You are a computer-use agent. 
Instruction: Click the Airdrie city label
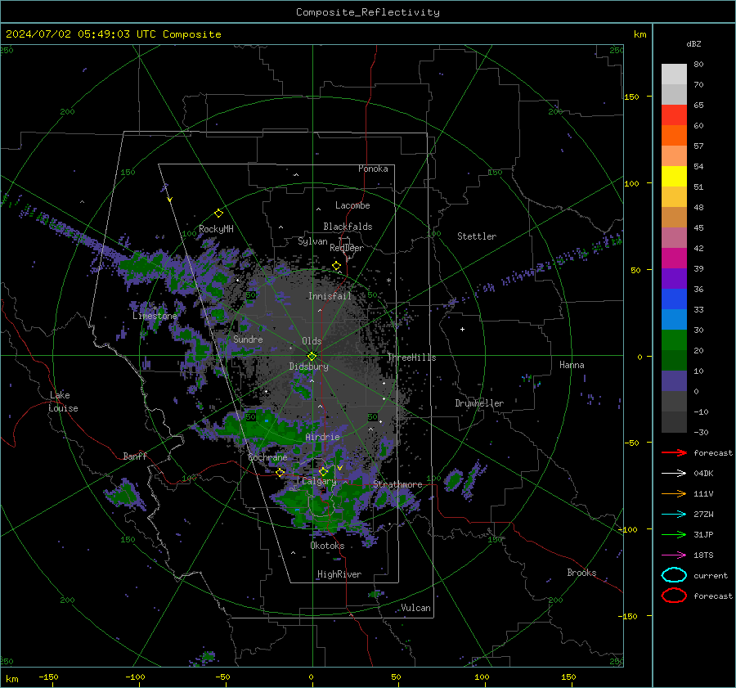pos(322,437)
